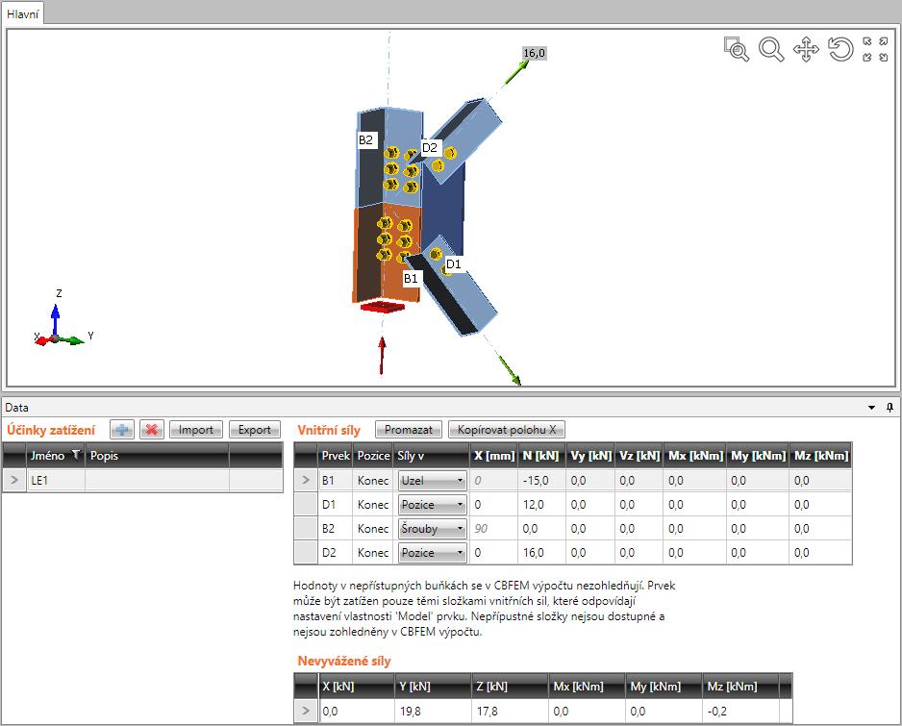Select the B1 member label in the 3D view
Viewport: 902px width, 726px height.
[411, 279]
